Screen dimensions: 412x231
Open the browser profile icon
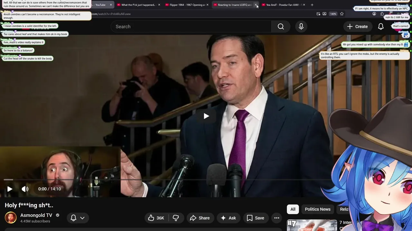[374, 14]
